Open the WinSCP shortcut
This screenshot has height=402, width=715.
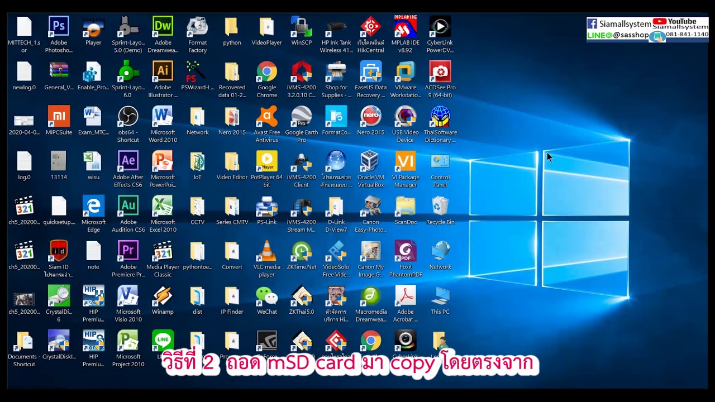[301, 27]
